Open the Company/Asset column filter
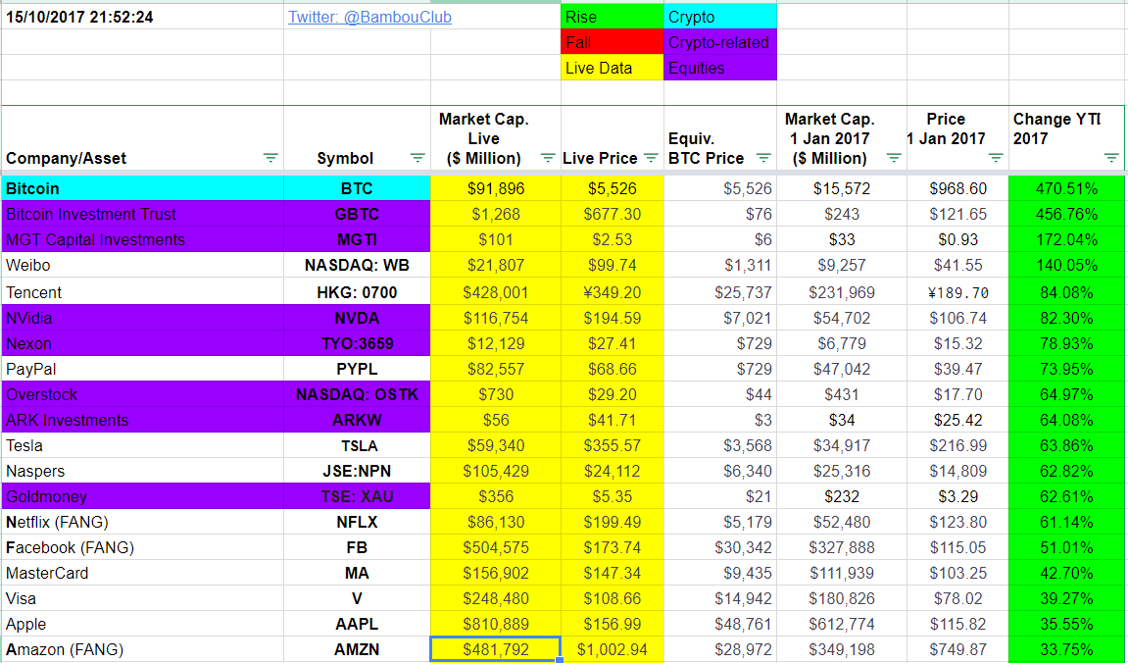This screenshot has width=1128, height=663. click(270, 158)
